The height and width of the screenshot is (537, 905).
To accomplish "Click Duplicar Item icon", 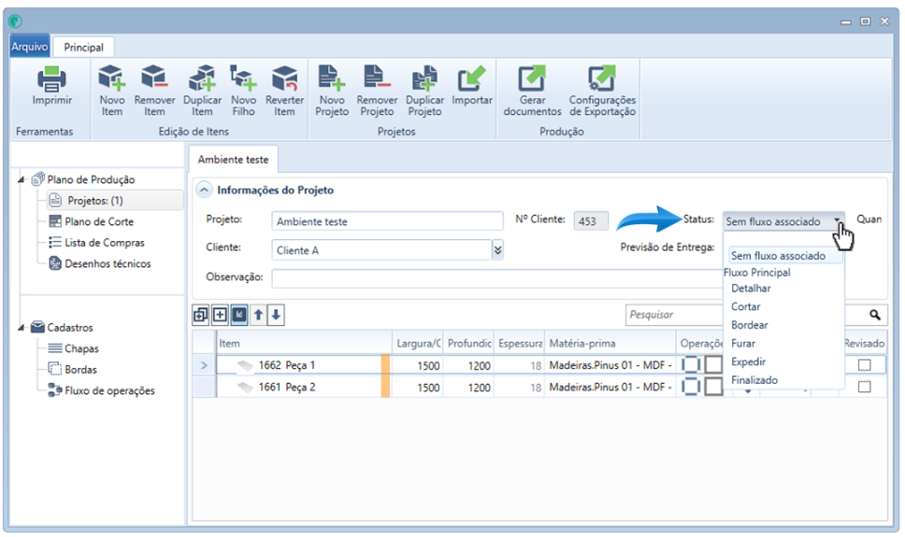I will (x=202, y=78).
